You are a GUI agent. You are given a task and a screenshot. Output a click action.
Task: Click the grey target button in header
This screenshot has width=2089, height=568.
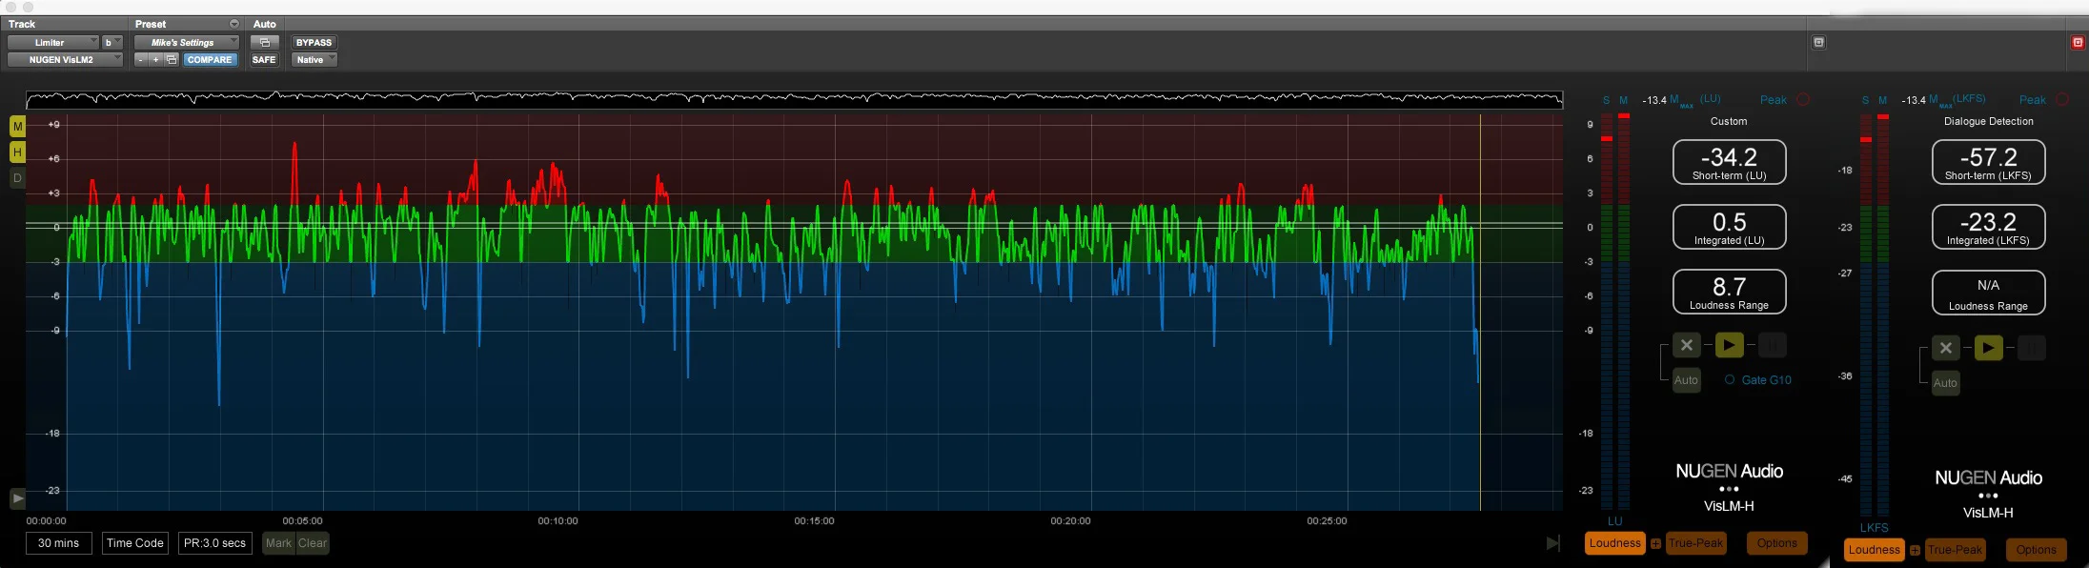click(x=1818, y=42)
